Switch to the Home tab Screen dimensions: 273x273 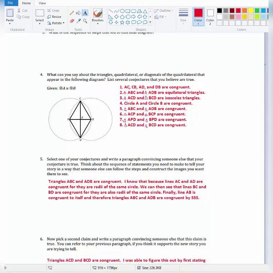26,3
